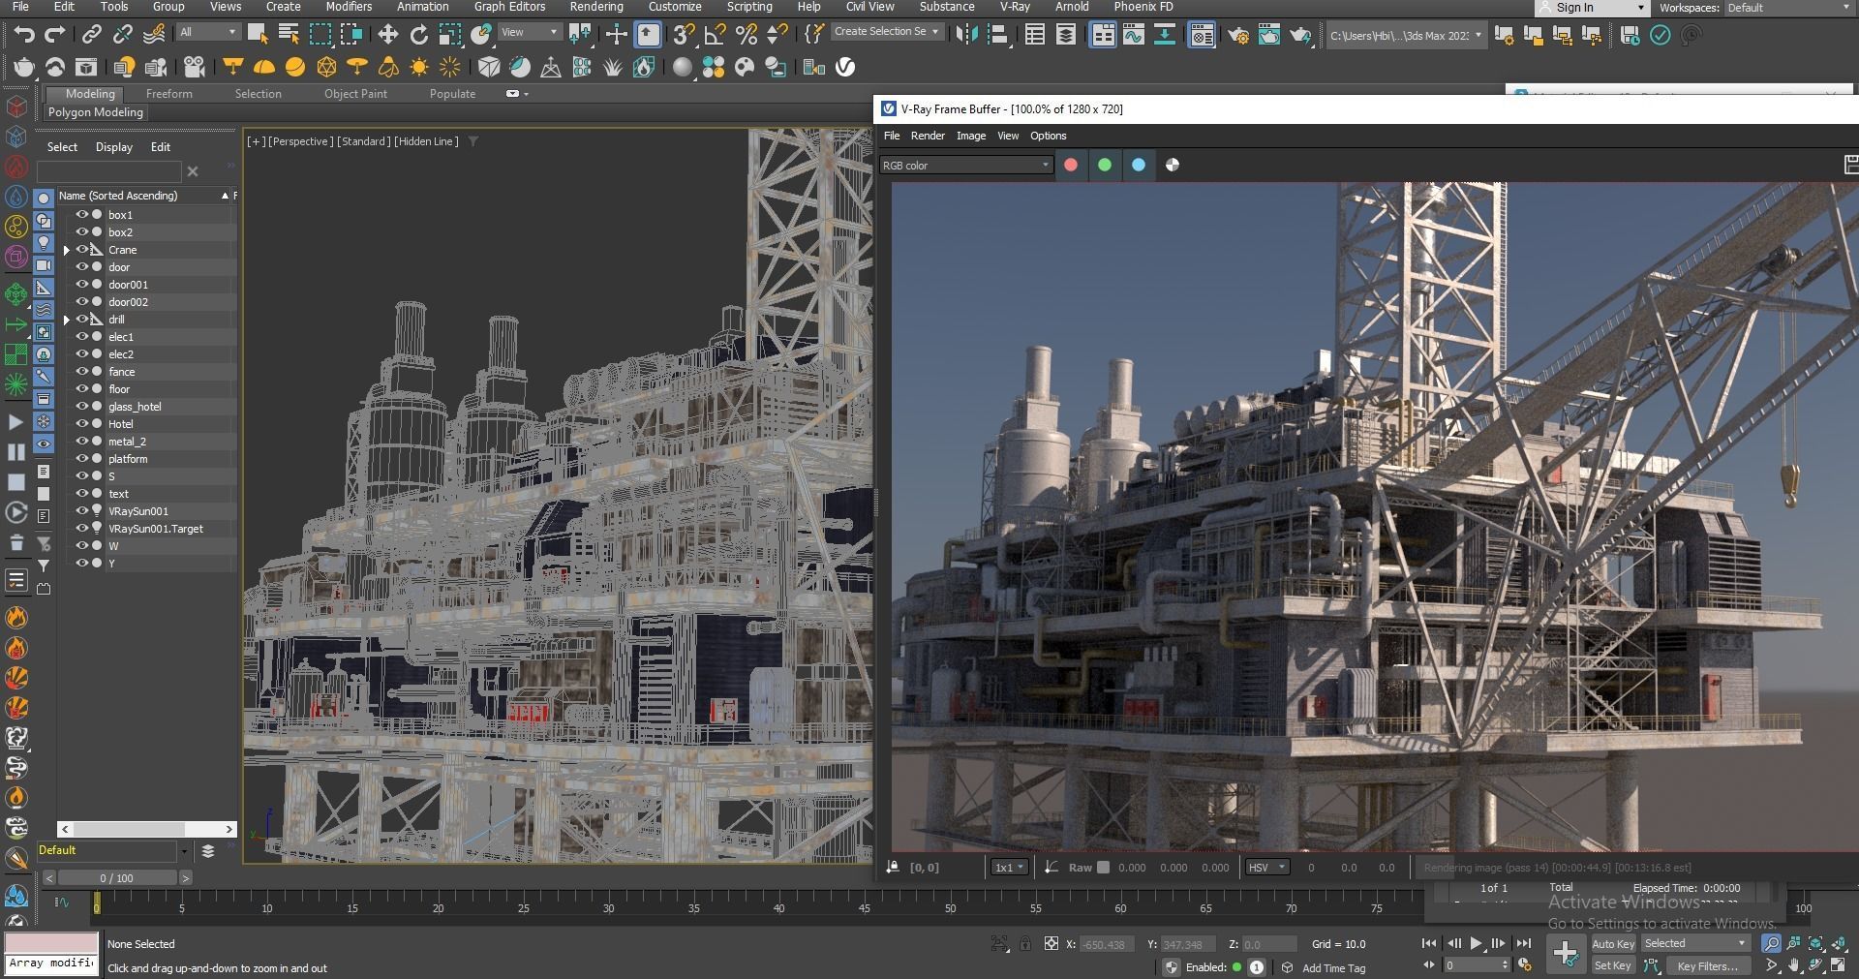
Task: Select the Move tool
Action: tap(387, 35)
